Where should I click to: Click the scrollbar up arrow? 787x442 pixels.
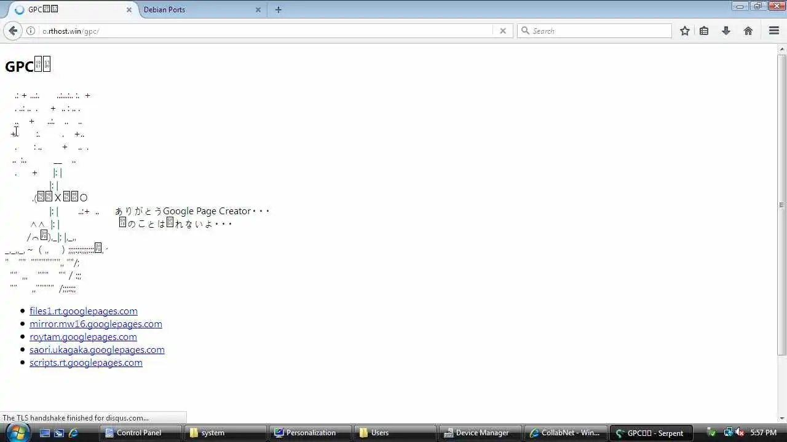pyautogui.click(x=782, y=49)
